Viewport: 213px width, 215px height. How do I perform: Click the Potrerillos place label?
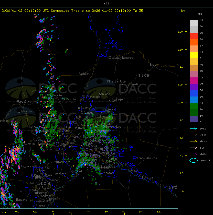click(x=43, y=141)
